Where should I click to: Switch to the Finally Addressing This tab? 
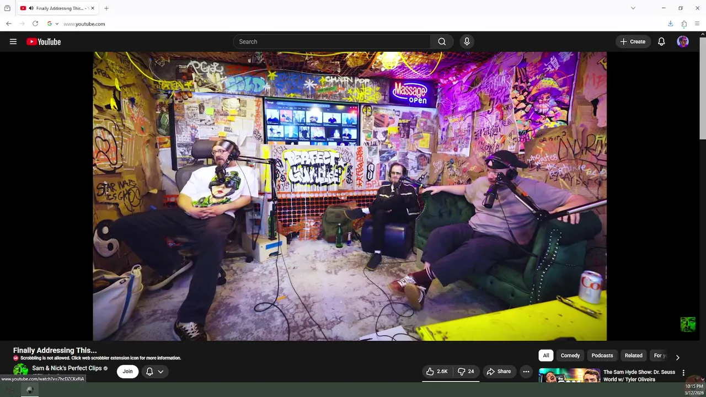coord(58,8)
